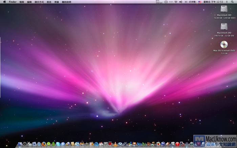Open the 編輯 (Edit) menu
The image size is (237, 148).
coord(29,2)
